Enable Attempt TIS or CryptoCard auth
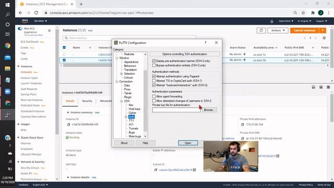The image size is (334, 188). click(x=154, y=80)
